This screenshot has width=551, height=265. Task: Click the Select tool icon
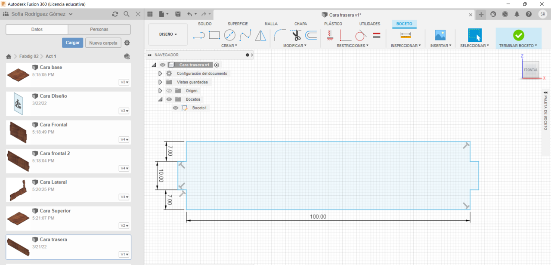[475, 35]
